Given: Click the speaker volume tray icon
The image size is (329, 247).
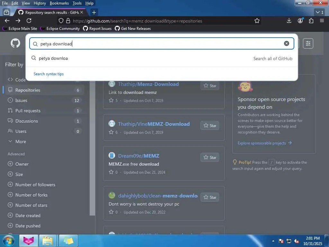Looking at the screenshot, I should (x=297, y=241).
